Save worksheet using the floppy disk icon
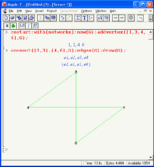Viewport: 154px width, 167px height. pyautogui.click(x=25, y=18)
